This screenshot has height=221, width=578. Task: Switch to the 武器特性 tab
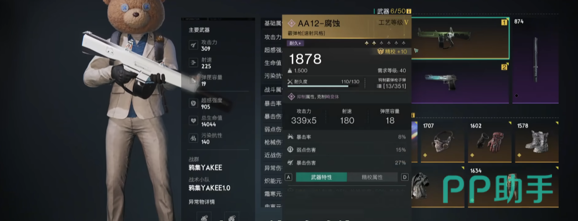point(321,177)
